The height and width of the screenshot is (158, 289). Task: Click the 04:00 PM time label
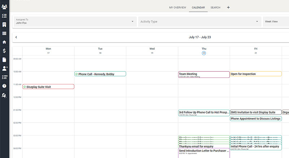click(x=17, y=148)
